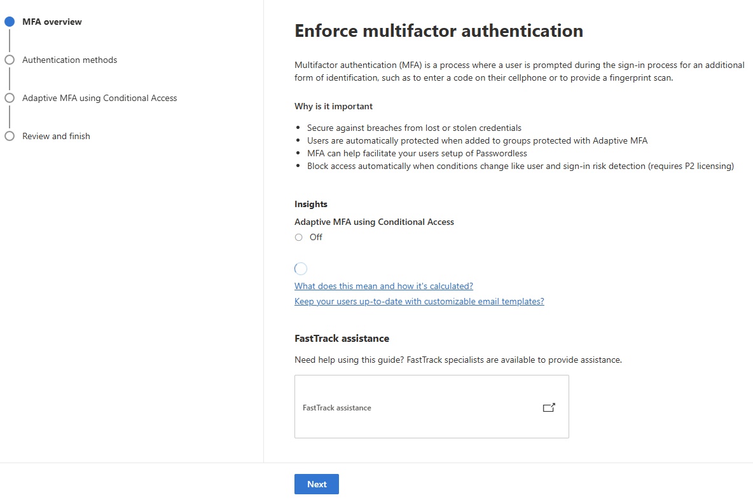
Task: Click the Adaptive MFA step circle indicator
Action: [x=9, y=98]
